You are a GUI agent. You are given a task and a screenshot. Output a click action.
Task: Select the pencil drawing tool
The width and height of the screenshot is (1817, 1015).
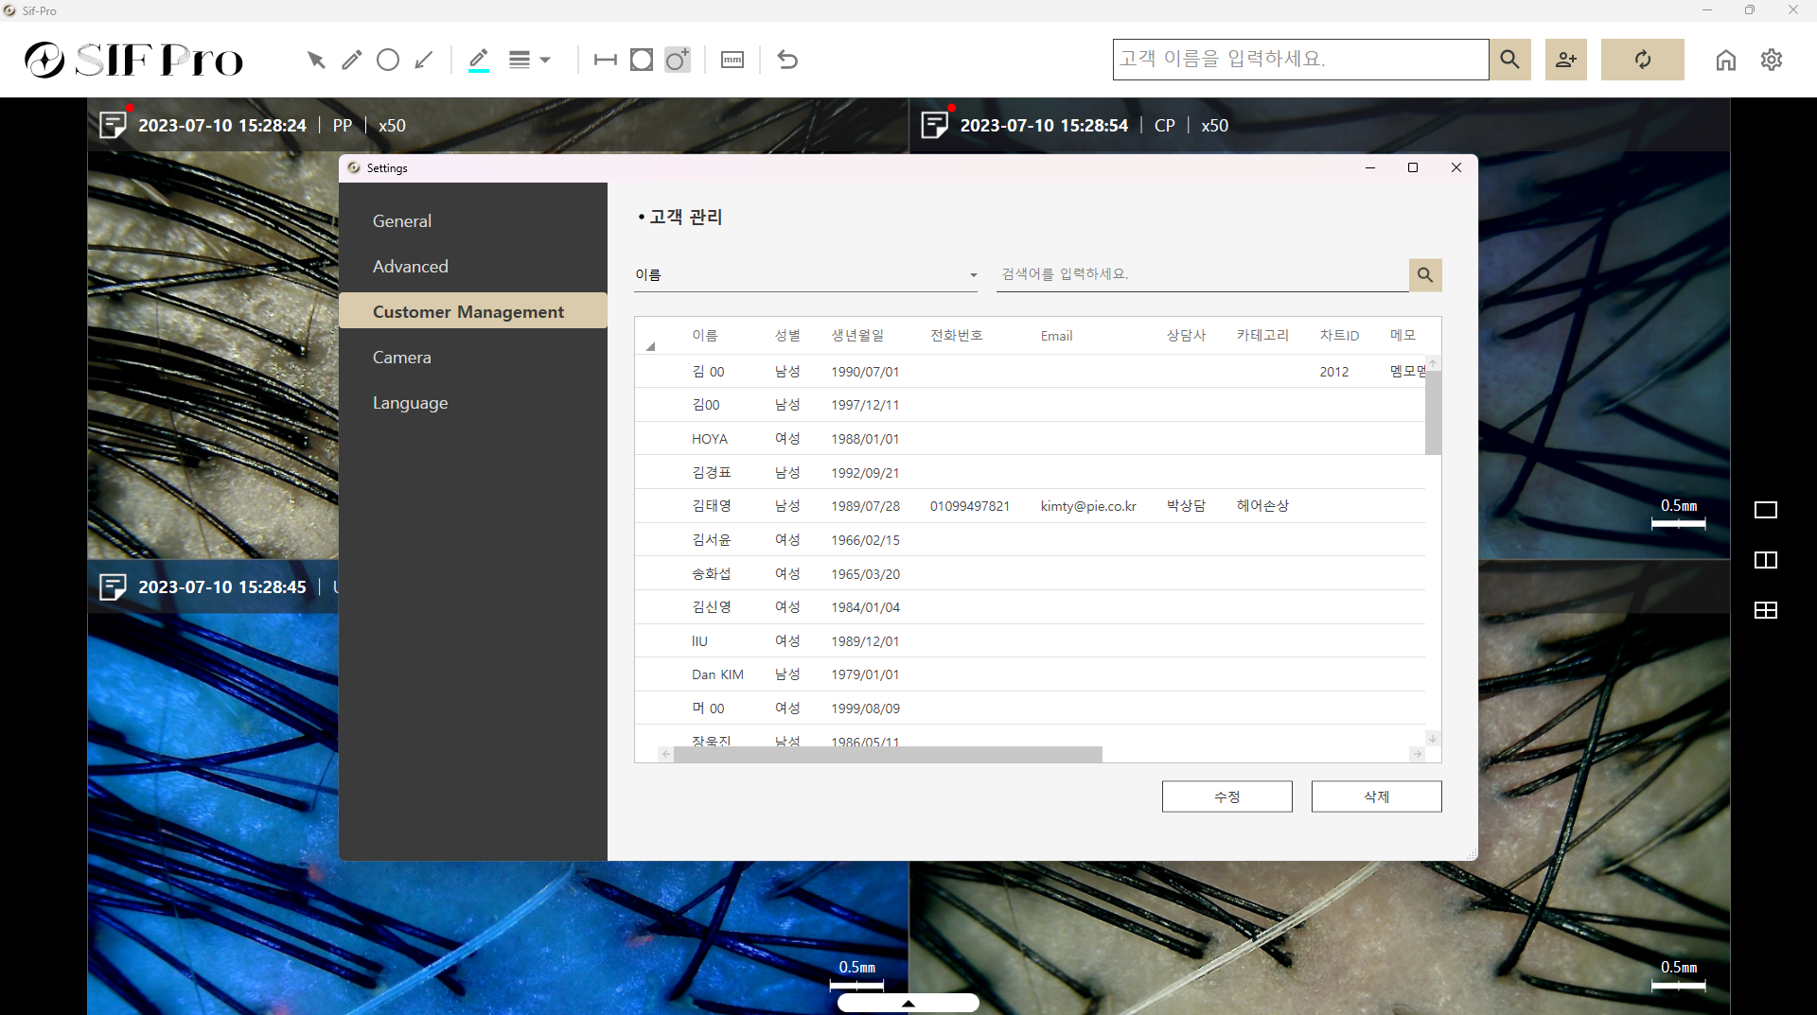pos(351,61)
